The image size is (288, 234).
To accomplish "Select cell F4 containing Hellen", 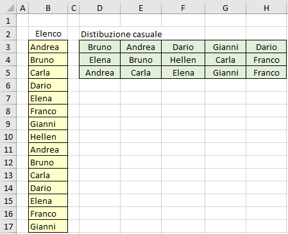I will [183, 60].
